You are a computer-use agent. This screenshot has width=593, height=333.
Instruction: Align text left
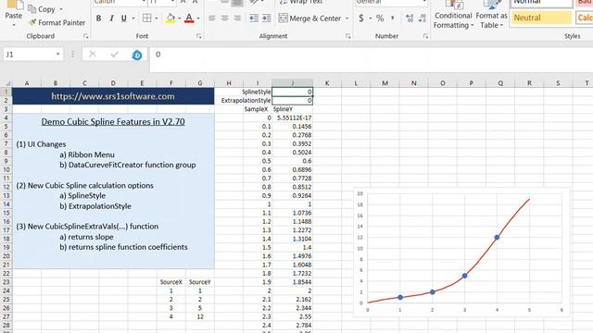click(x=212, y=18)
